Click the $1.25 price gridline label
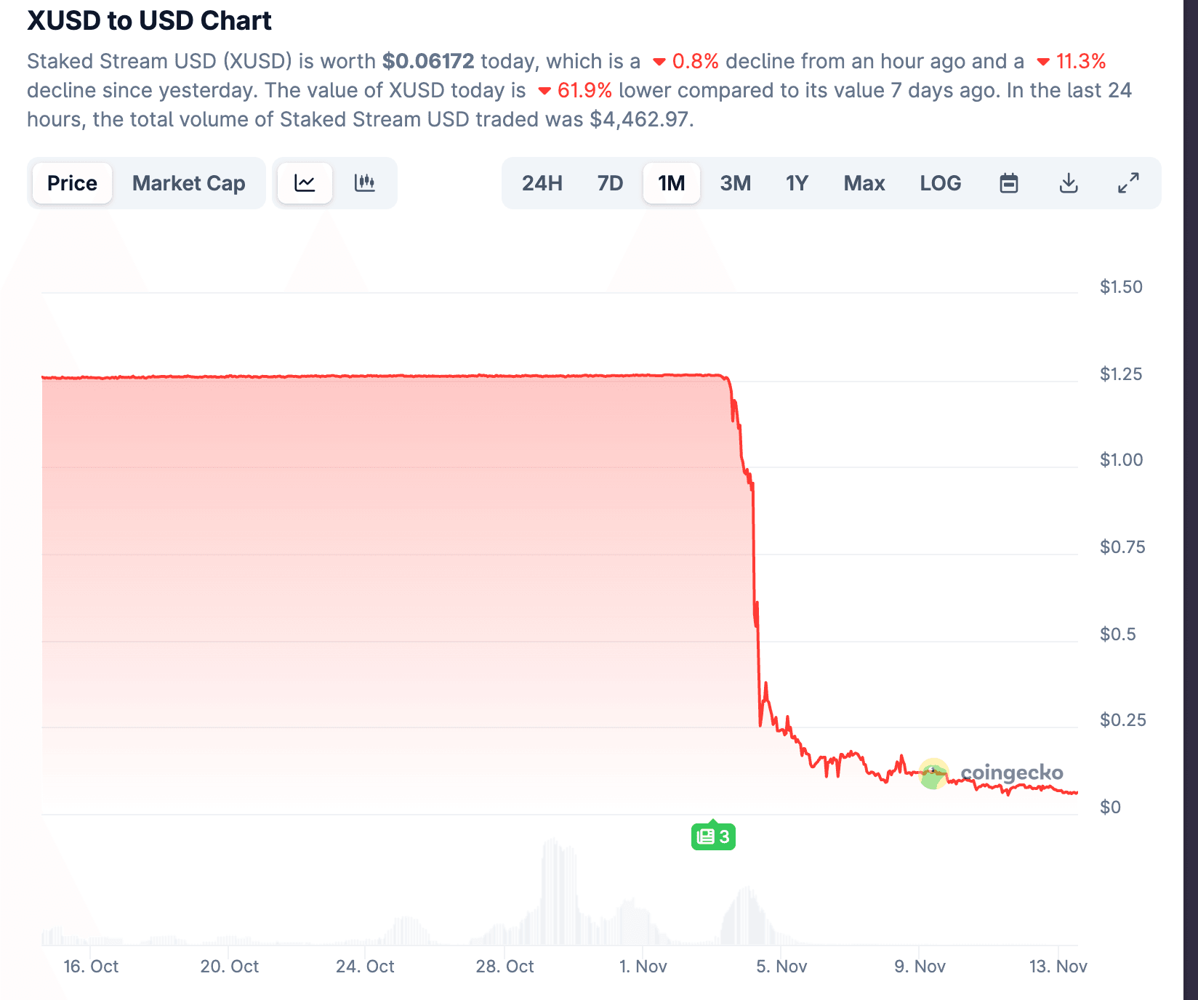 click(1119, 374)
